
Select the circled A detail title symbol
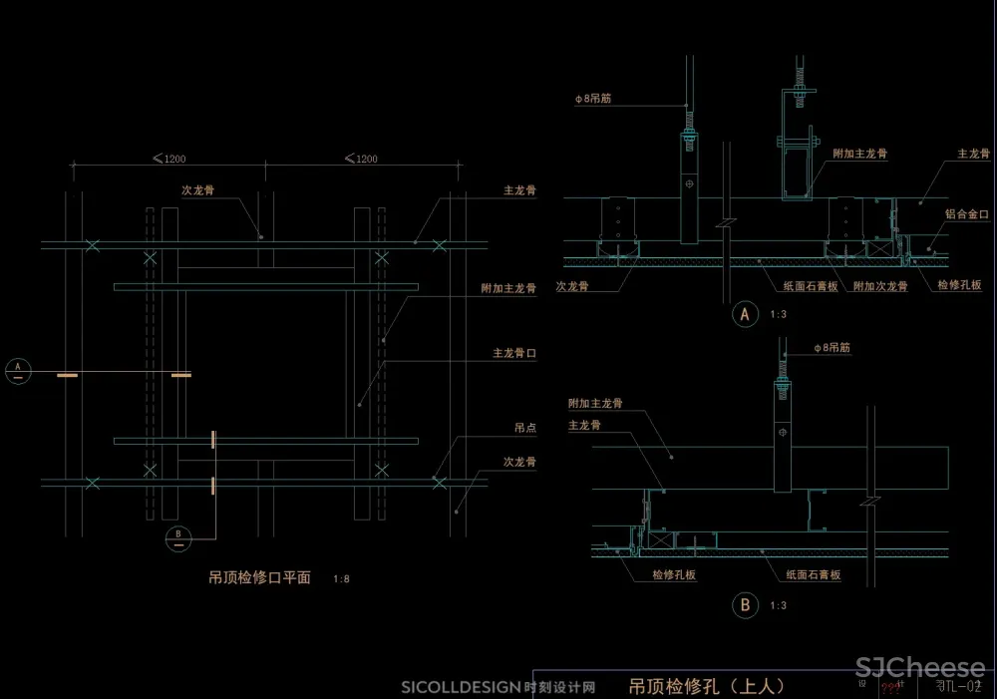744,315
